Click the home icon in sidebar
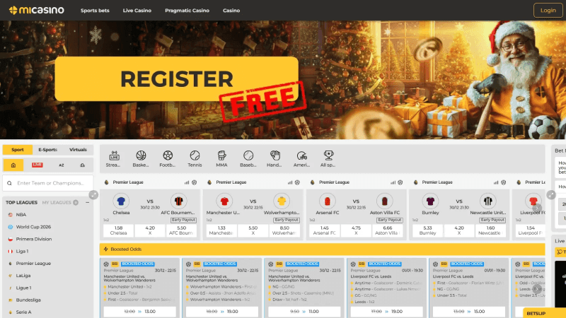566x318 pixels. click(13, 165)
